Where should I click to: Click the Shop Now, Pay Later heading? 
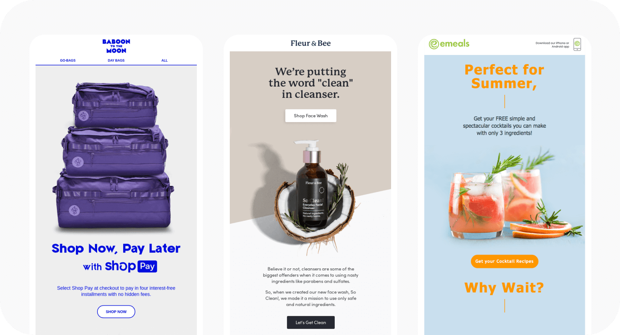pyautogui.click(x=116, y=248)
